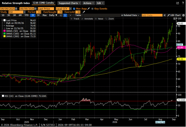
Task: Click the 08/14/26 date marker on axis
Action: (160, 122)
